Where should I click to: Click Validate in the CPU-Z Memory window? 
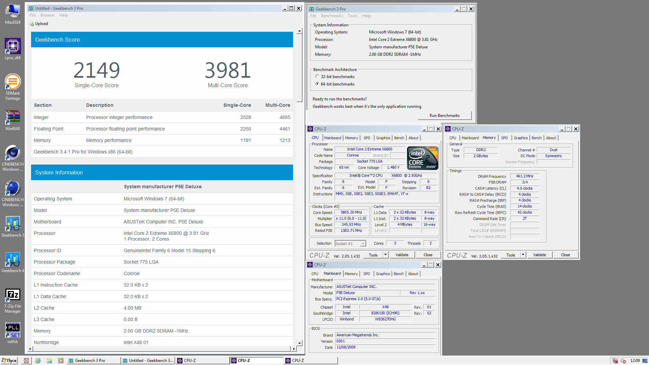[539, 255]
